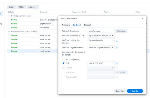Image resolution: width=150 pixels, height=98 pixels.
Task: Click info icon next to PHP dropdown
Action: pos(117,63)
